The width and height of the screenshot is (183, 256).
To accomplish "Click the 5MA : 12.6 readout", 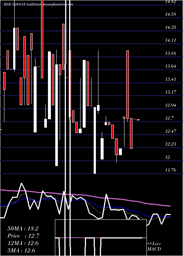I will pyautogui.click(x=21, y=250).
